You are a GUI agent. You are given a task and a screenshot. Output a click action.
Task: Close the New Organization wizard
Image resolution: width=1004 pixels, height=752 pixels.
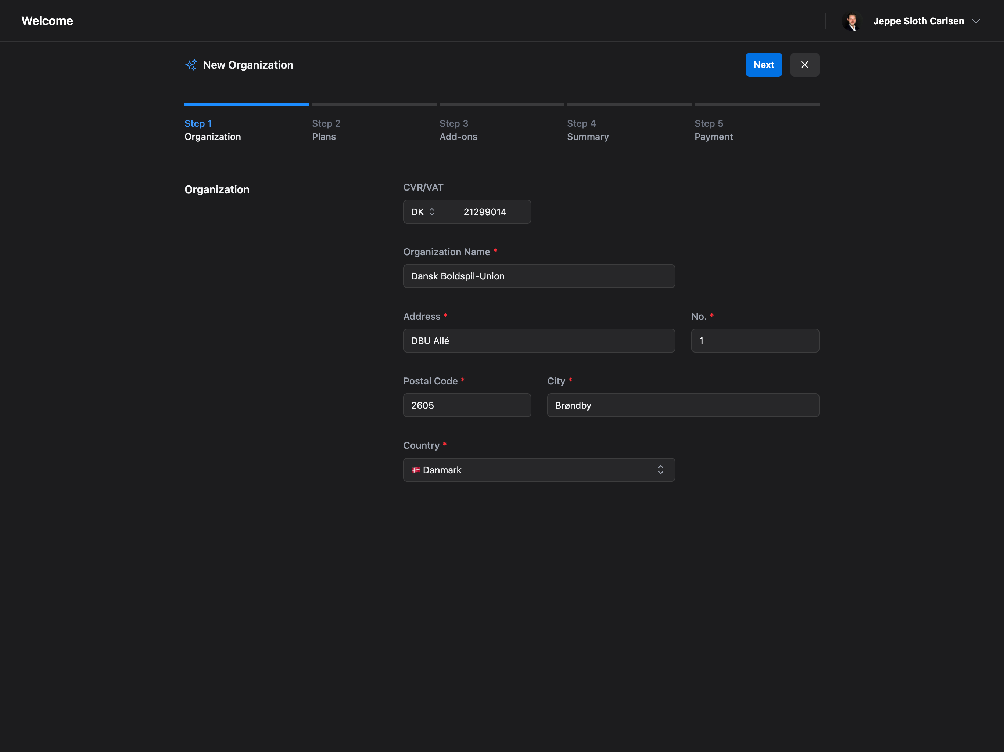[805, 64]
